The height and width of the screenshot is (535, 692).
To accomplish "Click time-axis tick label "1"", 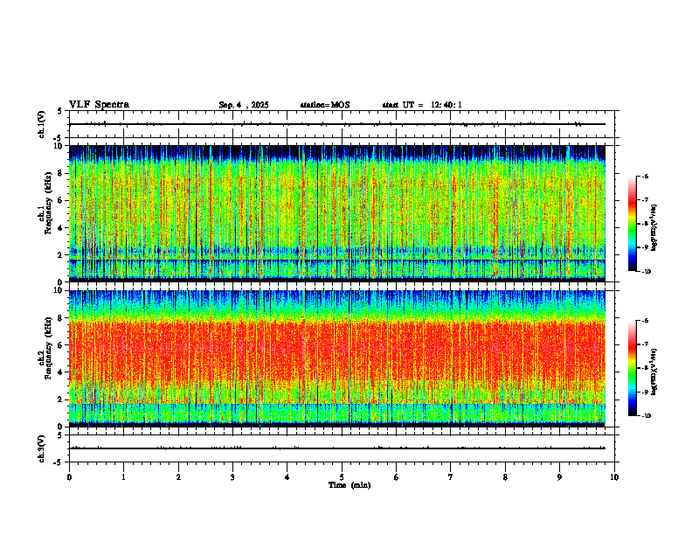I will 124,477.
